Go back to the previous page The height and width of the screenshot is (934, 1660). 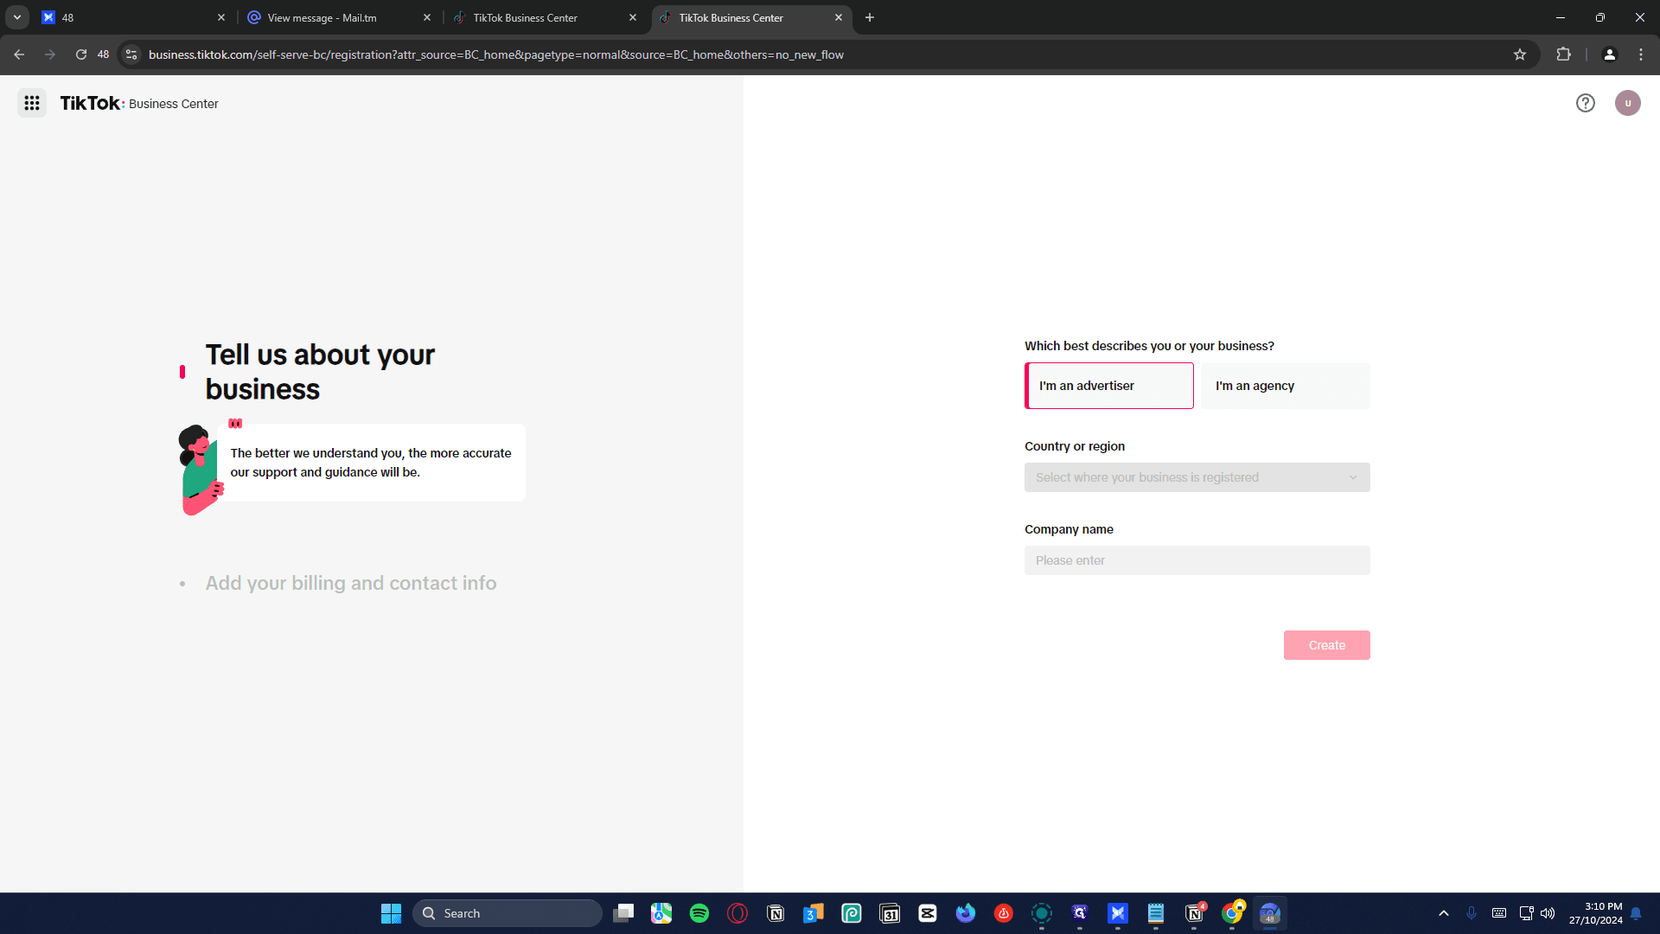19,54
